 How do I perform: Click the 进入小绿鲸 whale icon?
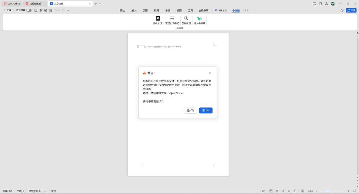click(199, 19)
